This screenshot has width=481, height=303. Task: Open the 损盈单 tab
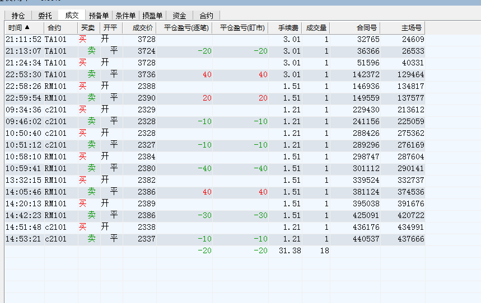152,16
